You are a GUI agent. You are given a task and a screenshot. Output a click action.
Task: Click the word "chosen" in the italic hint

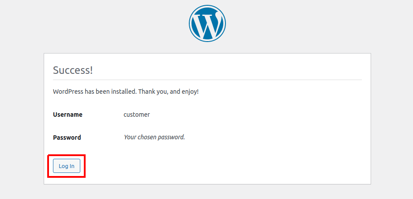click(148, 137)
